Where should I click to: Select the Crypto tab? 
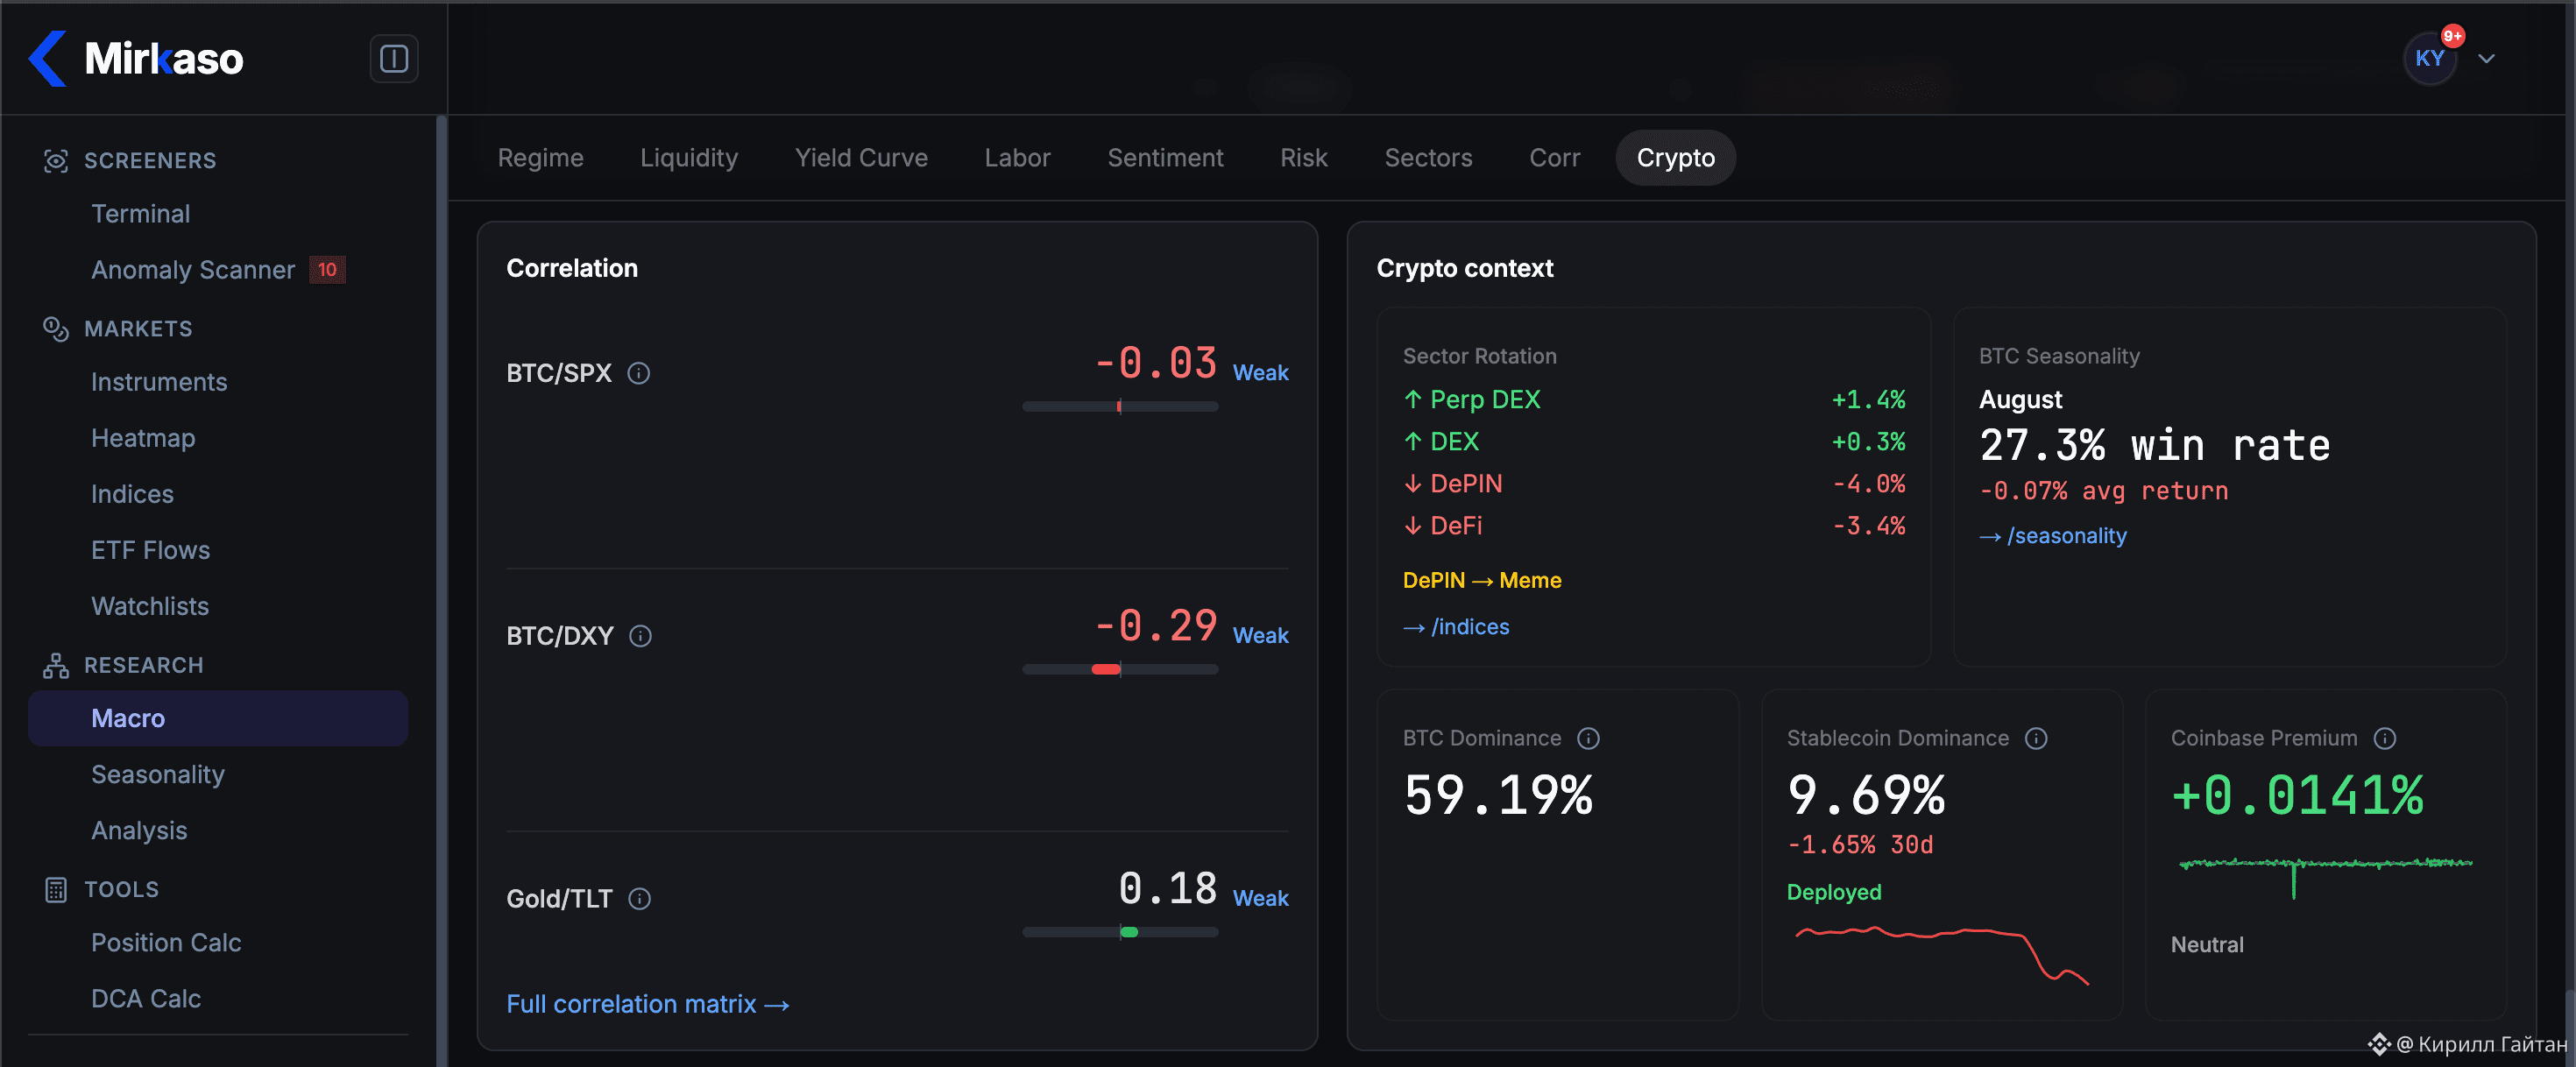(1675, 158)
